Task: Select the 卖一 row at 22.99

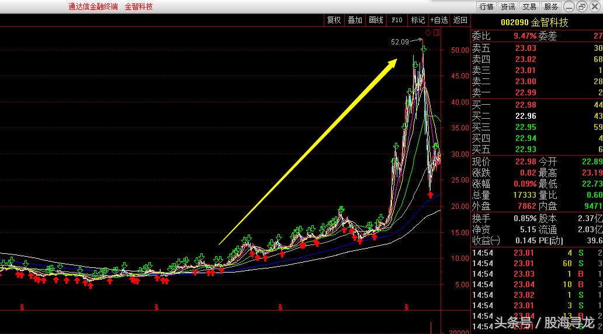Action: click(537, 93)
